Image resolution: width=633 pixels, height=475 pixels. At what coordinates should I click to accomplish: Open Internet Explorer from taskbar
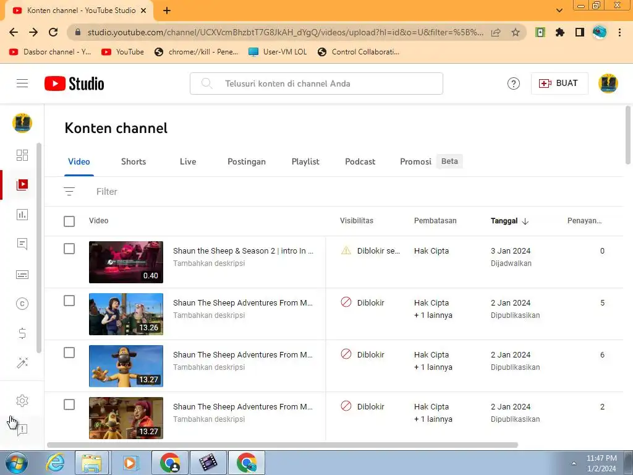[x=55, y=463]
